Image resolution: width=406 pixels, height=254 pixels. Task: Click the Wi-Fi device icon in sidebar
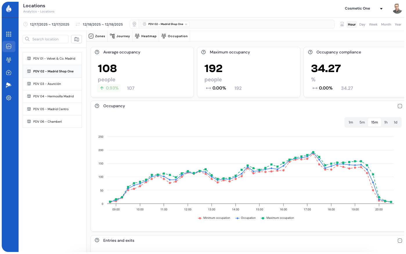pos(9,73)
